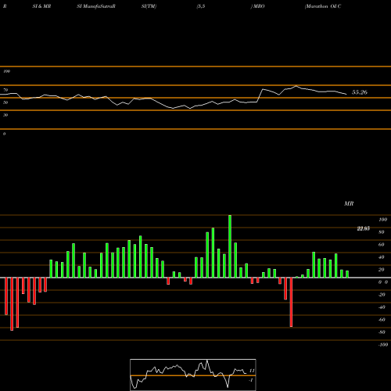Image resolution: width=391 pixels, height=391 pixels.
Task: Click the '50' level label on RSI axis
Action: point(5,102)
